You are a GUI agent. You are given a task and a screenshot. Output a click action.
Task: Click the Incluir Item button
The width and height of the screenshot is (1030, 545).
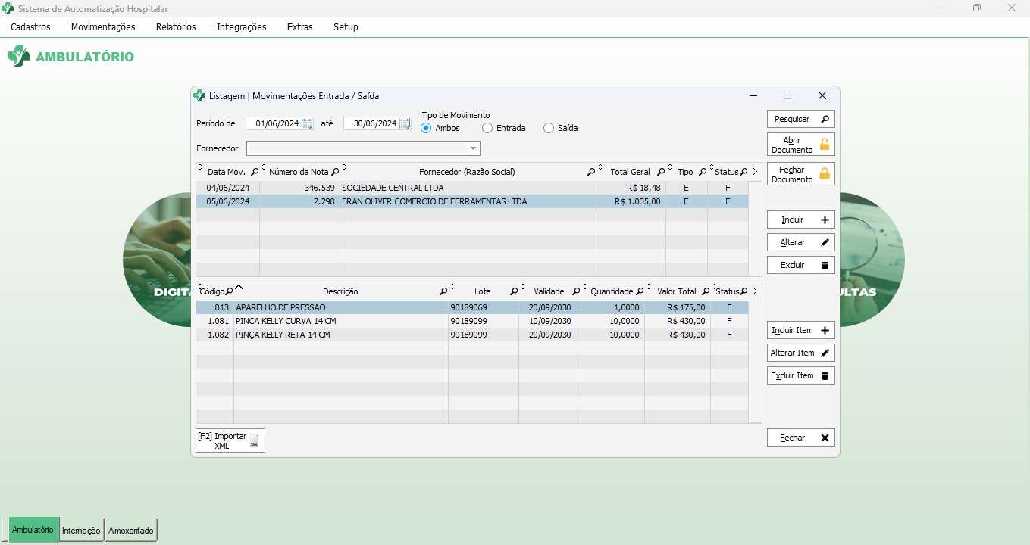coord(800,330)
